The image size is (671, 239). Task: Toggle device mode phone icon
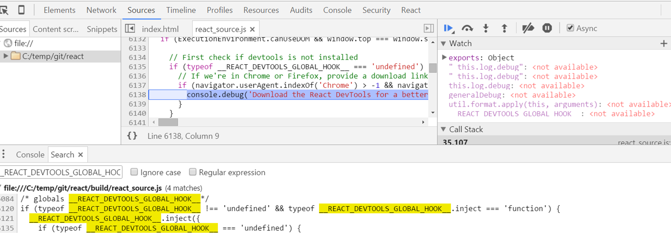(x=21, y=10)
